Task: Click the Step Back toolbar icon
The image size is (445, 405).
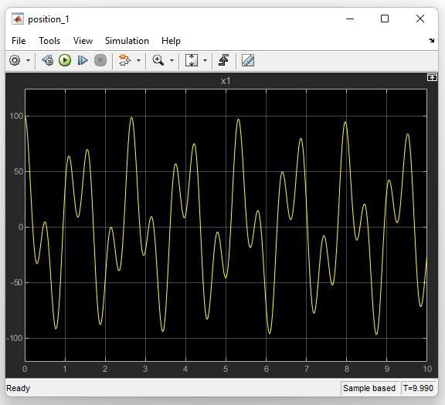Action: (x=48, y=60)
